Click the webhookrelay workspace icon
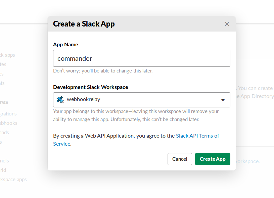 click(x=60, y=100)
